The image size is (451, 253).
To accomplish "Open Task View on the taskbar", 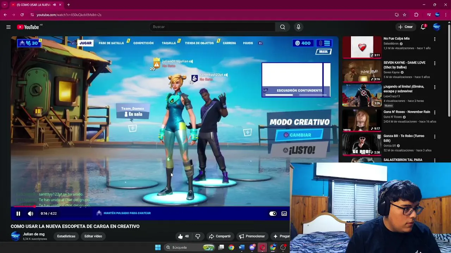I will tap(221, 247).
